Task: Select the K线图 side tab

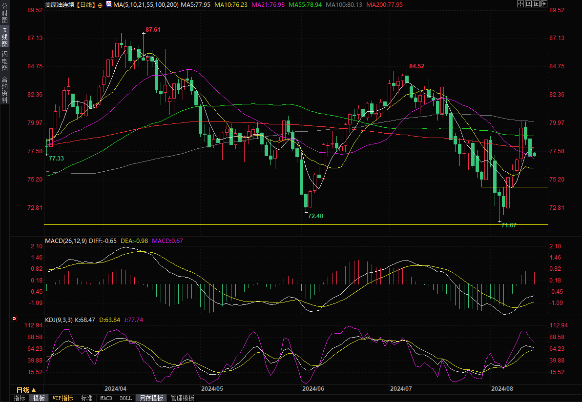Action: 4,37
